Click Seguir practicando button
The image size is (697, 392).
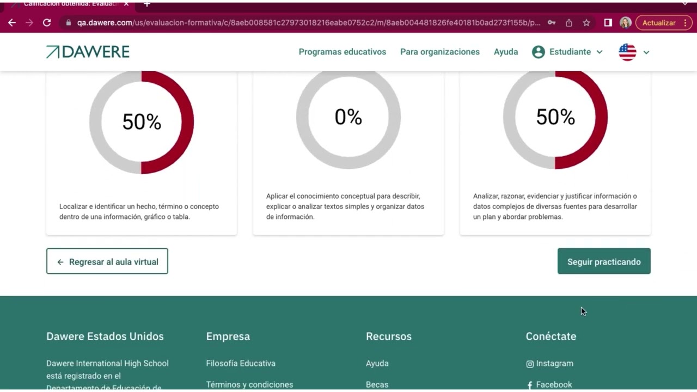point(604,261)
